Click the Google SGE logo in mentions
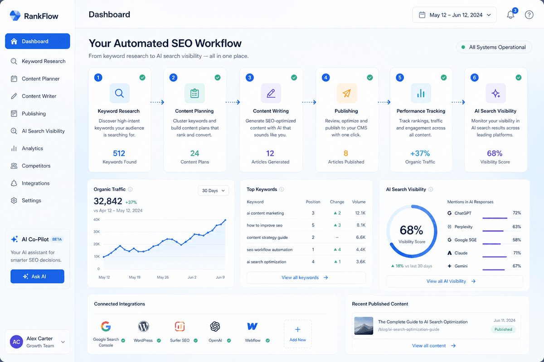 [449, 240]
